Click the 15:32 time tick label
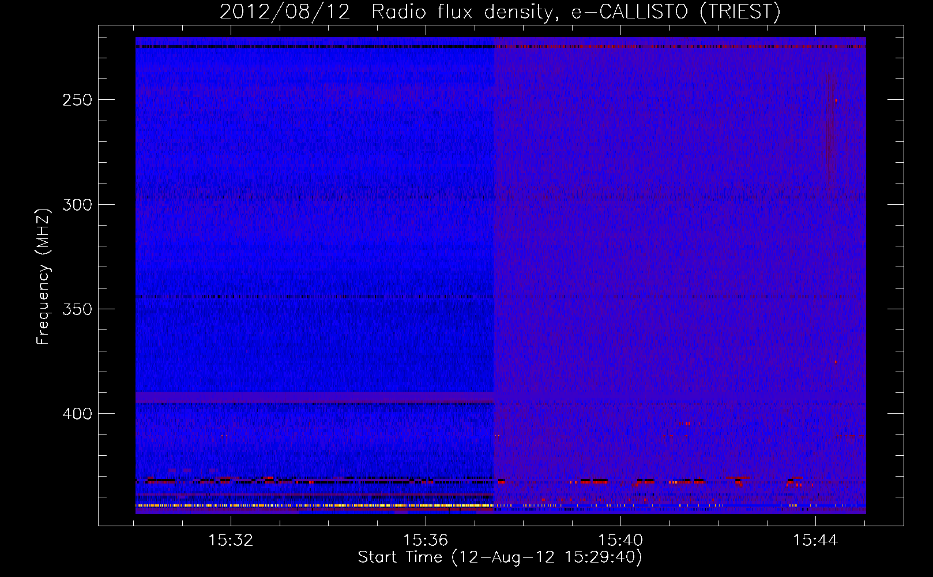The image size is (933, 577). pos(231,541)
